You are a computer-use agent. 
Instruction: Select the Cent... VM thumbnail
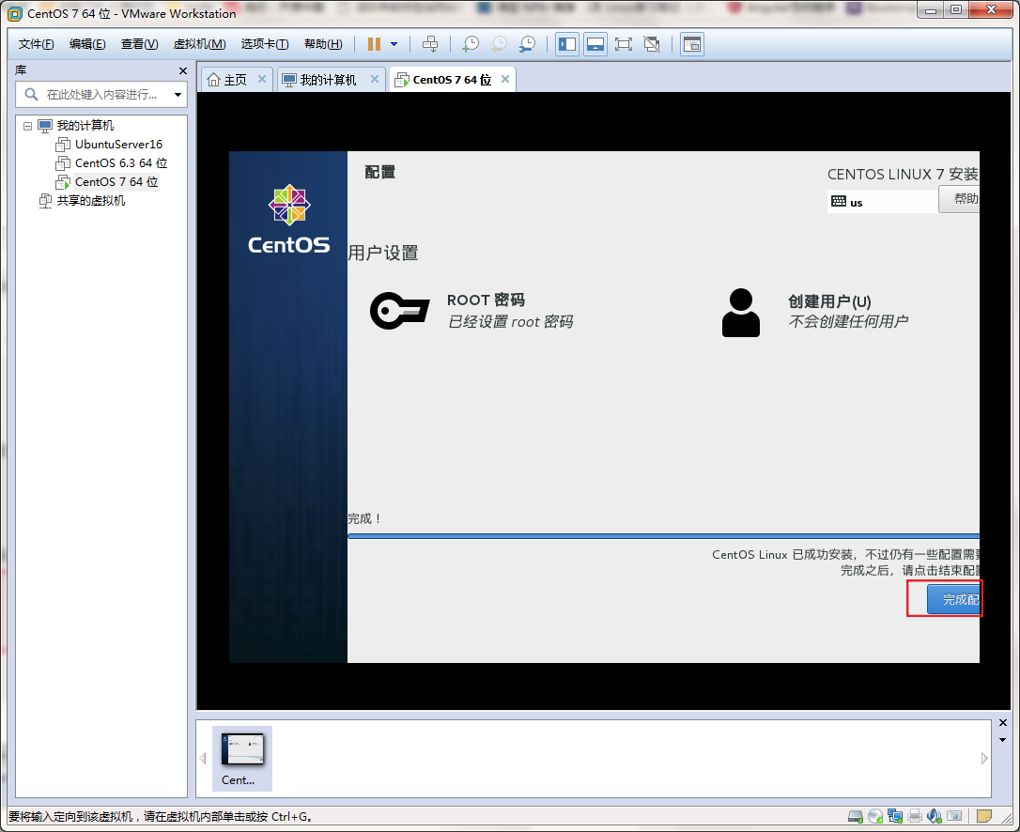[x=242, y=759]
